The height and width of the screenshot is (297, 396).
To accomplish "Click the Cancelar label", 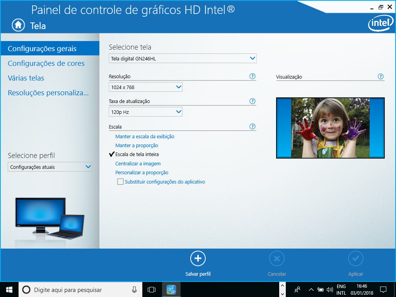I will click(x=277, y=274).
